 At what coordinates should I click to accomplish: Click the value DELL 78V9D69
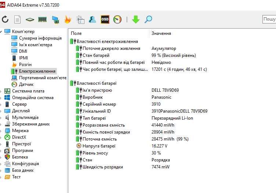[165, 90]
